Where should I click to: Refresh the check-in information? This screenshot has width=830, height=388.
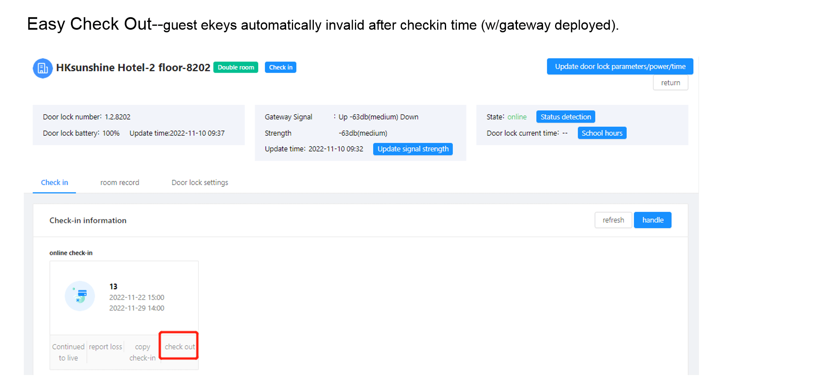pos(613,220)
